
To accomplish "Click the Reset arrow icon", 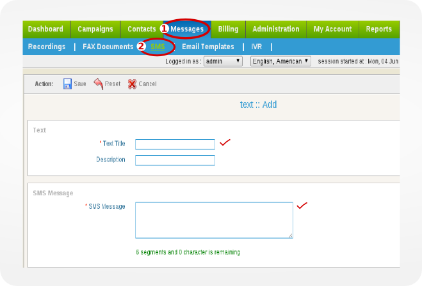I will coord(99,84).
